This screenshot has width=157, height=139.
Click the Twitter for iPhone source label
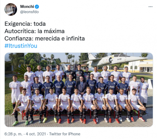coord(65,134)
